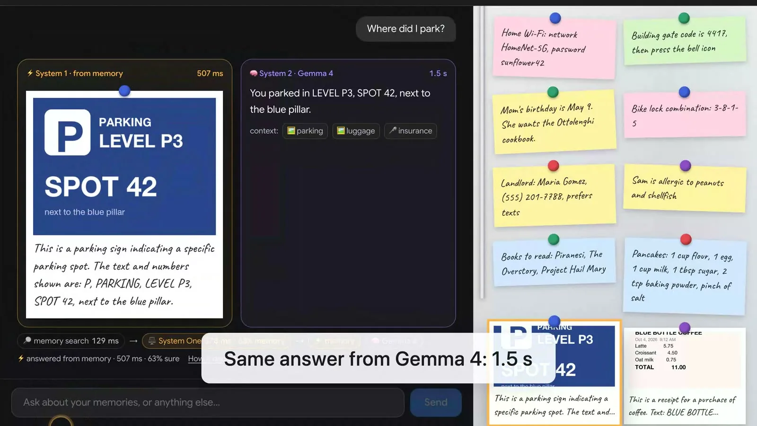Click the green pin on Mom's birthday note
Image resolution: width=757 pixels, height=426 pixels.
553,92
